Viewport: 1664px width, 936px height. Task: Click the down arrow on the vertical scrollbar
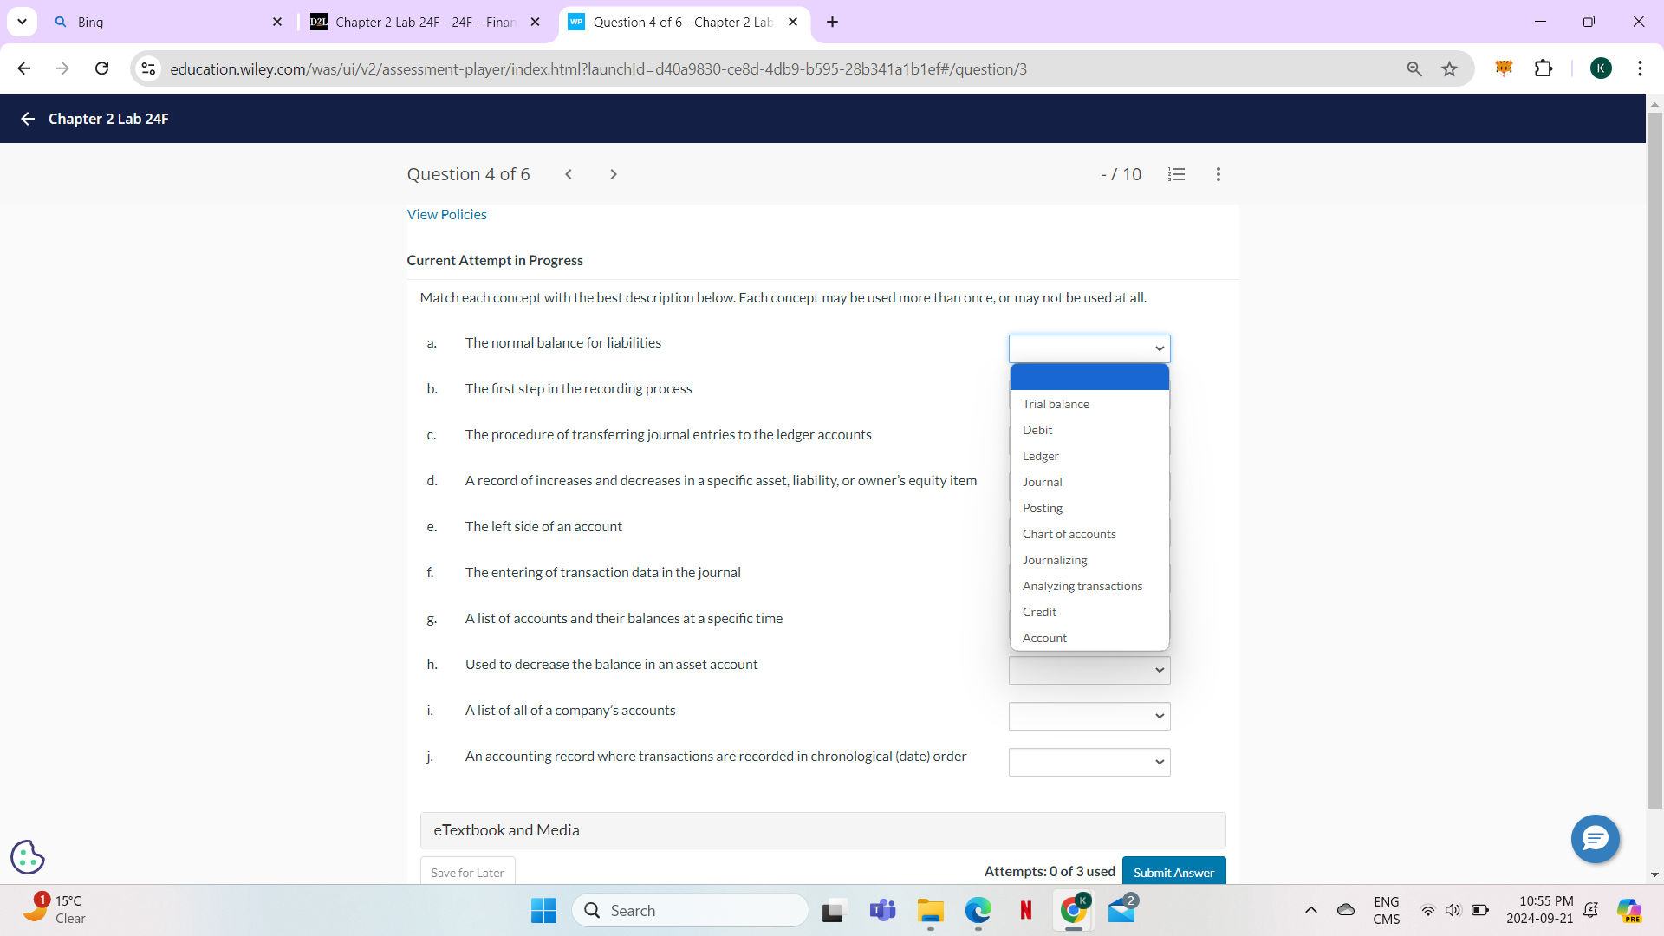click(1654, 875)
